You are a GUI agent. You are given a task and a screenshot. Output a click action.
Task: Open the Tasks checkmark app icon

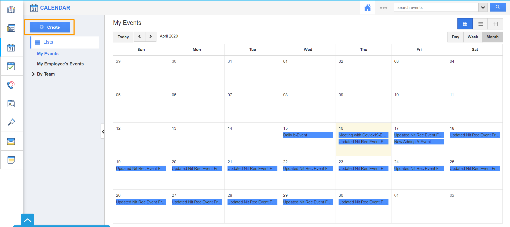[x=11, y=66]
